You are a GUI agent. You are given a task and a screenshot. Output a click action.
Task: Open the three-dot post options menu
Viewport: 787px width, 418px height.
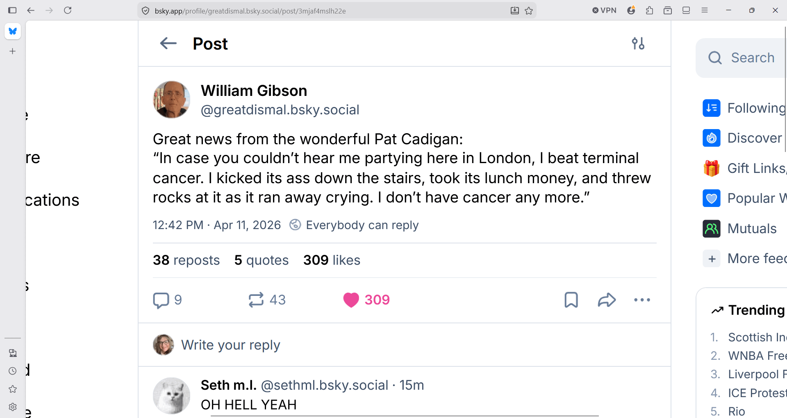coord(642,300)
